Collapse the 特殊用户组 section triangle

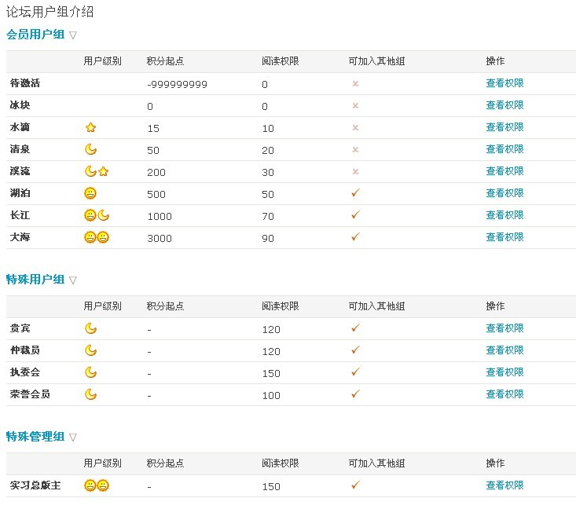(73, 280)
